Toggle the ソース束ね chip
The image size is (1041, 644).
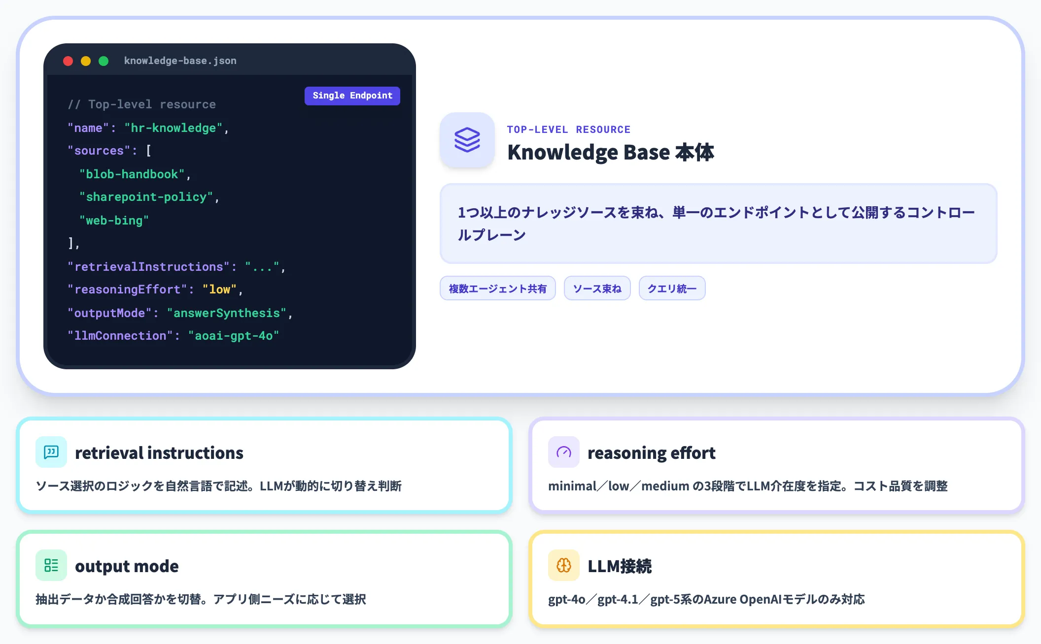pos(597,288)
